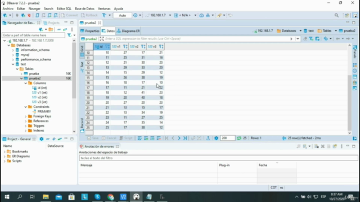The image size is (360, 202).
Task: Click the filter icon on v1 column header
Action: tap(125, 47)
